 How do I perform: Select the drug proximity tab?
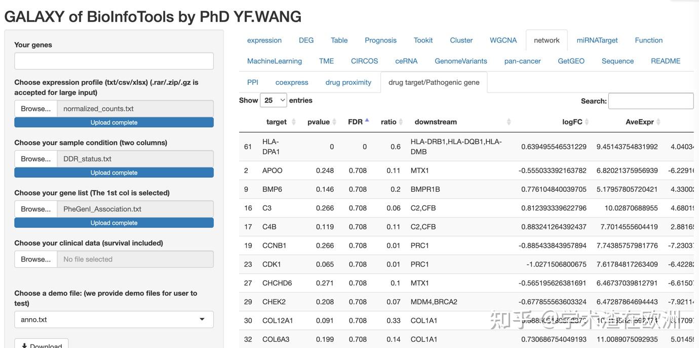coord(348,81)
